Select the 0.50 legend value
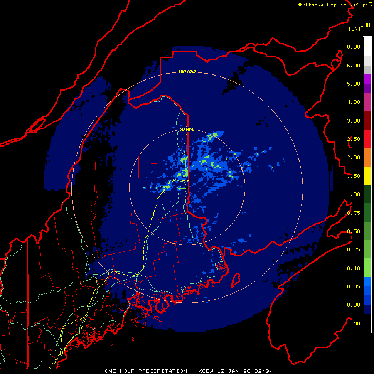This screenshot has width=374, height=374. pos(354,231)
